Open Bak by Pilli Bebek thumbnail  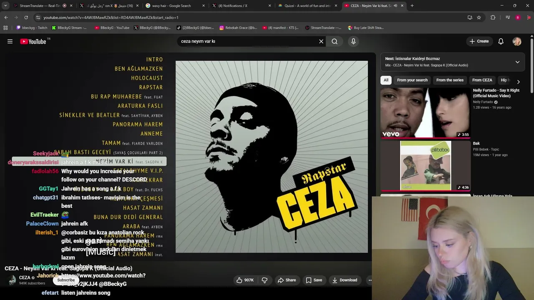(425, 165)
